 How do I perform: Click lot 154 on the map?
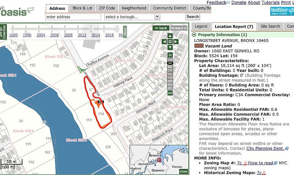pyautogui.click(x=101, y=114)
